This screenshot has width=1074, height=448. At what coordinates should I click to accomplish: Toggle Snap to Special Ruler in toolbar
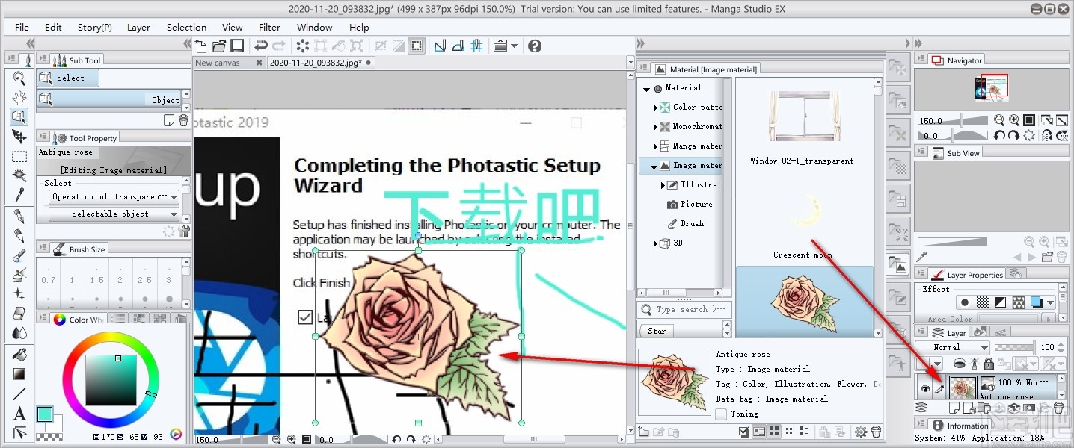click(x=458, y=46)
